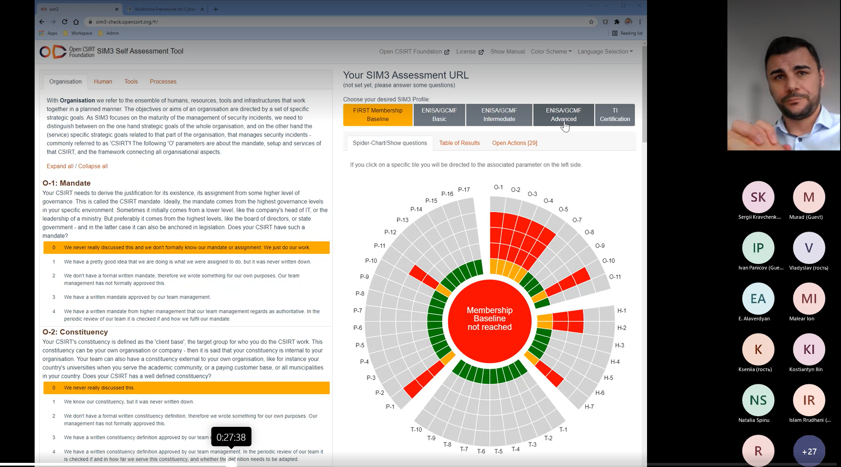
Task: Open the browser extensions puzzle icon
Action: point(617,22)
